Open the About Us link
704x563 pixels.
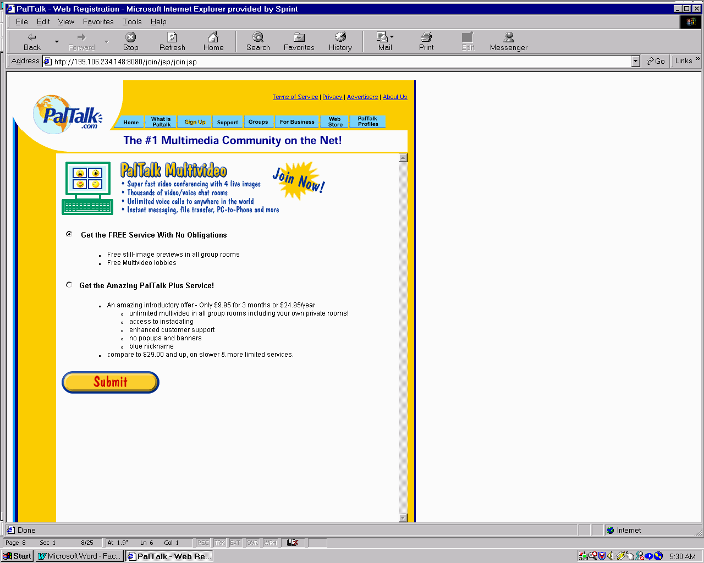click(395, 97)
